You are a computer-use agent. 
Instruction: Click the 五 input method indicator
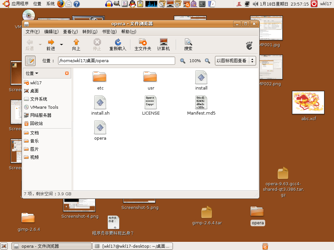(239, 4)
